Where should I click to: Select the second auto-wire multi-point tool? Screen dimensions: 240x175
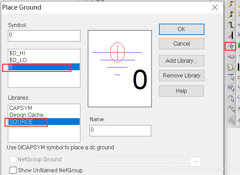click(231, 14)
